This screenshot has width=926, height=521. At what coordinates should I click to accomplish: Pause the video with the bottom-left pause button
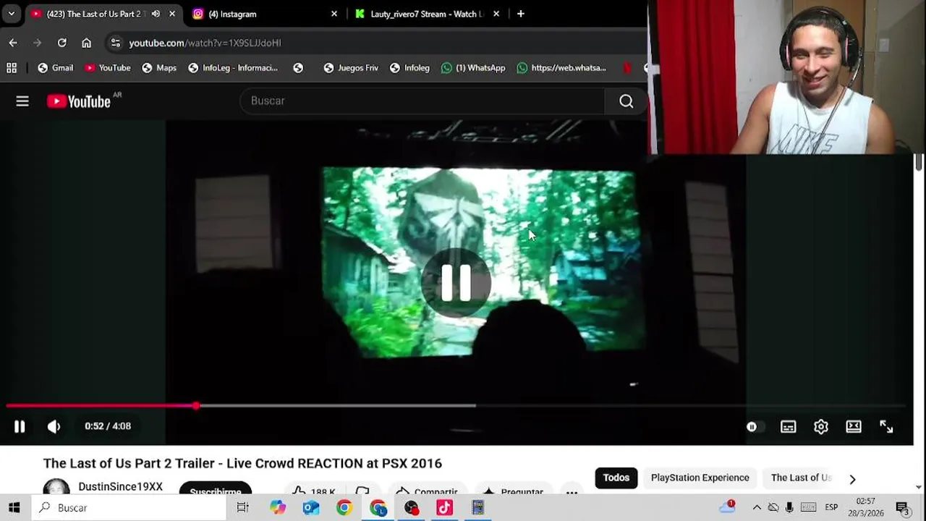coord(20,426)
